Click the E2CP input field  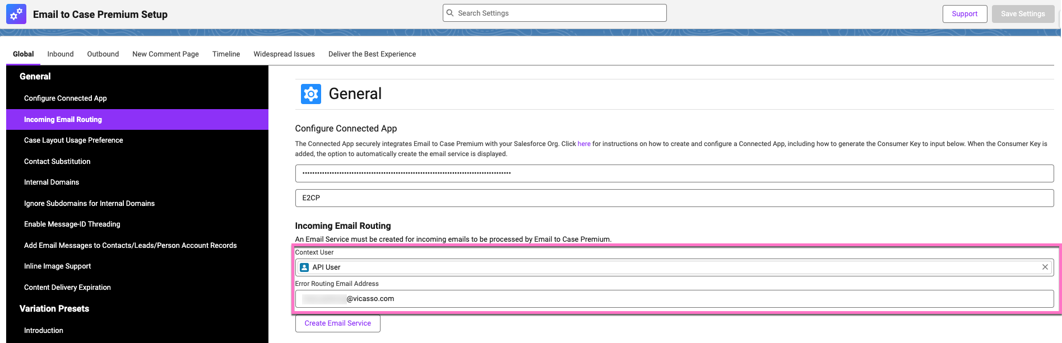(x=674, y=198)
